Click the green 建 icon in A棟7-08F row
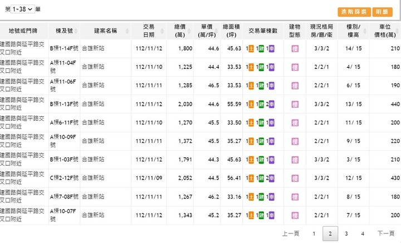Screen dimensions: 401x243 (261, 196)
